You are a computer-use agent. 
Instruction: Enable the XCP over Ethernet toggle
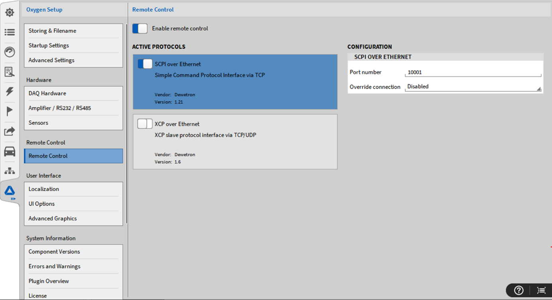145,124
